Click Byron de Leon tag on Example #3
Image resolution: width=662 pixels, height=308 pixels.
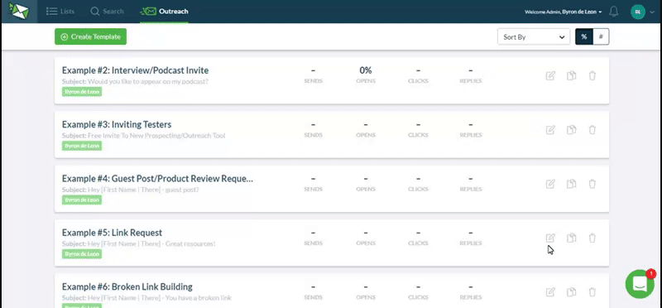click(x=82, y=146)
